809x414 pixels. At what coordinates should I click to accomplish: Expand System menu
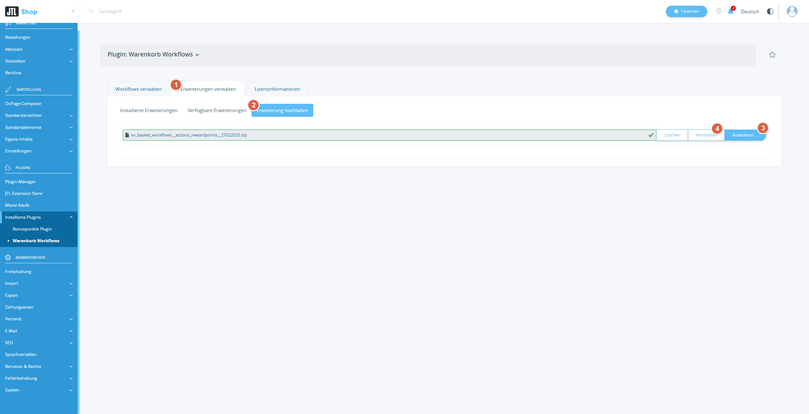point(39,390)
